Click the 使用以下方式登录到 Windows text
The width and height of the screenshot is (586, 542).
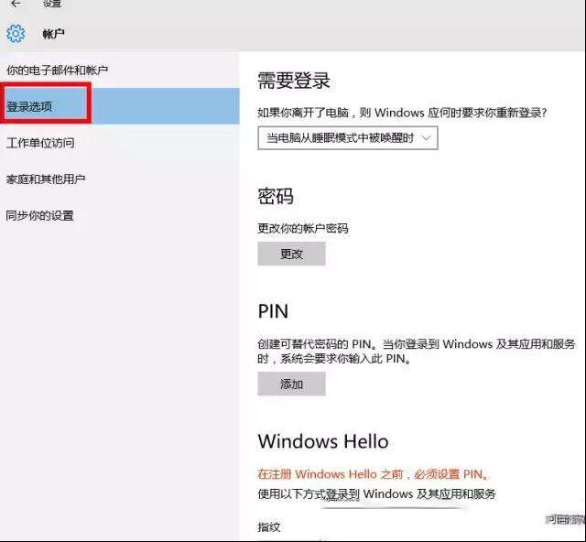tap(376, 493)
